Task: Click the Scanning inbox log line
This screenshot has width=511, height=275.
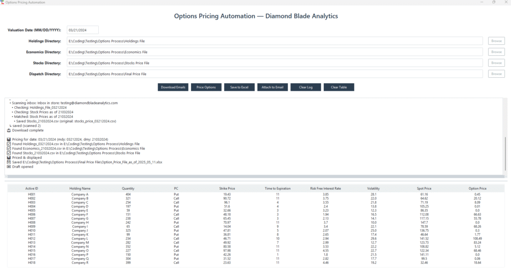Action: tap(63, 103)
